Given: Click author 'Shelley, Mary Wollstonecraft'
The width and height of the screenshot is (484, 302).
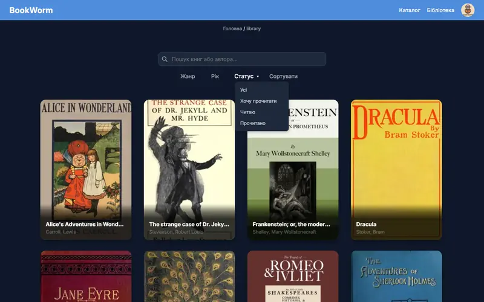Looking at the screenshot, I should tap(284, 232).
